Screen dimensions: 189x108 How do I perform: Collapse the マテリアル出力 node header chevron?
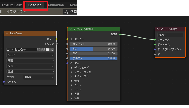[158, 29]
